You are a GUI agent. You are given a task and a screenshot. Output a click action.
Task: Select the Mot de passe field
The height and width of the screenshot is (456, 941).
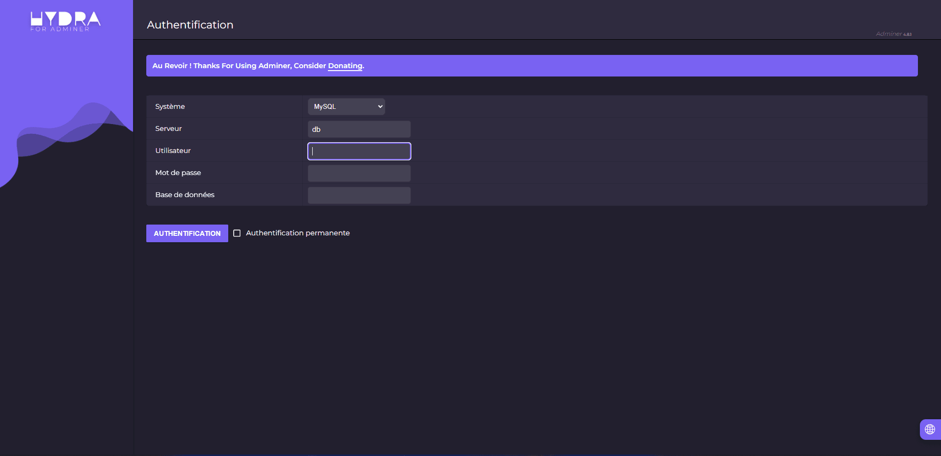[359, 173]
